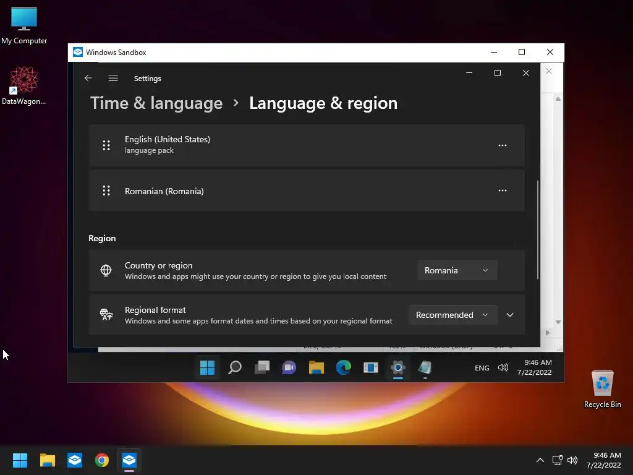Open the Regional format Recommended dropdown
The image size is (633, 475).
click(452, 315)
